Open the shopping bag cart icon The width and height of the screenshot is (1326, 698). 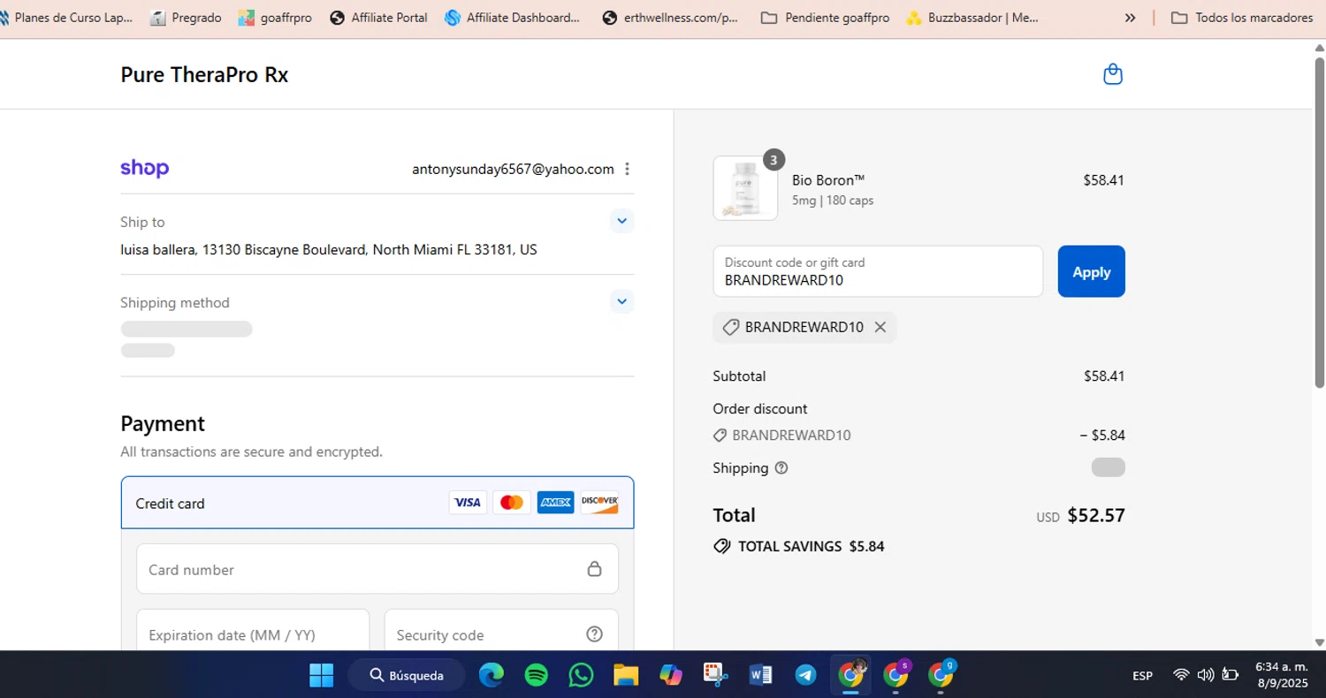[1113, 74]
